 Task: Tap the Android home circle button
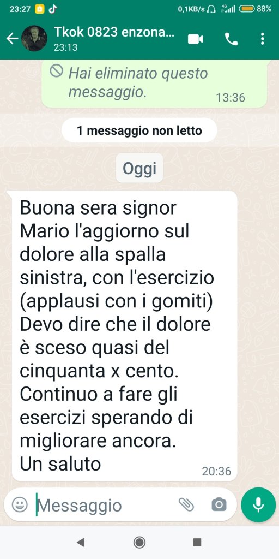coord(139,543)
